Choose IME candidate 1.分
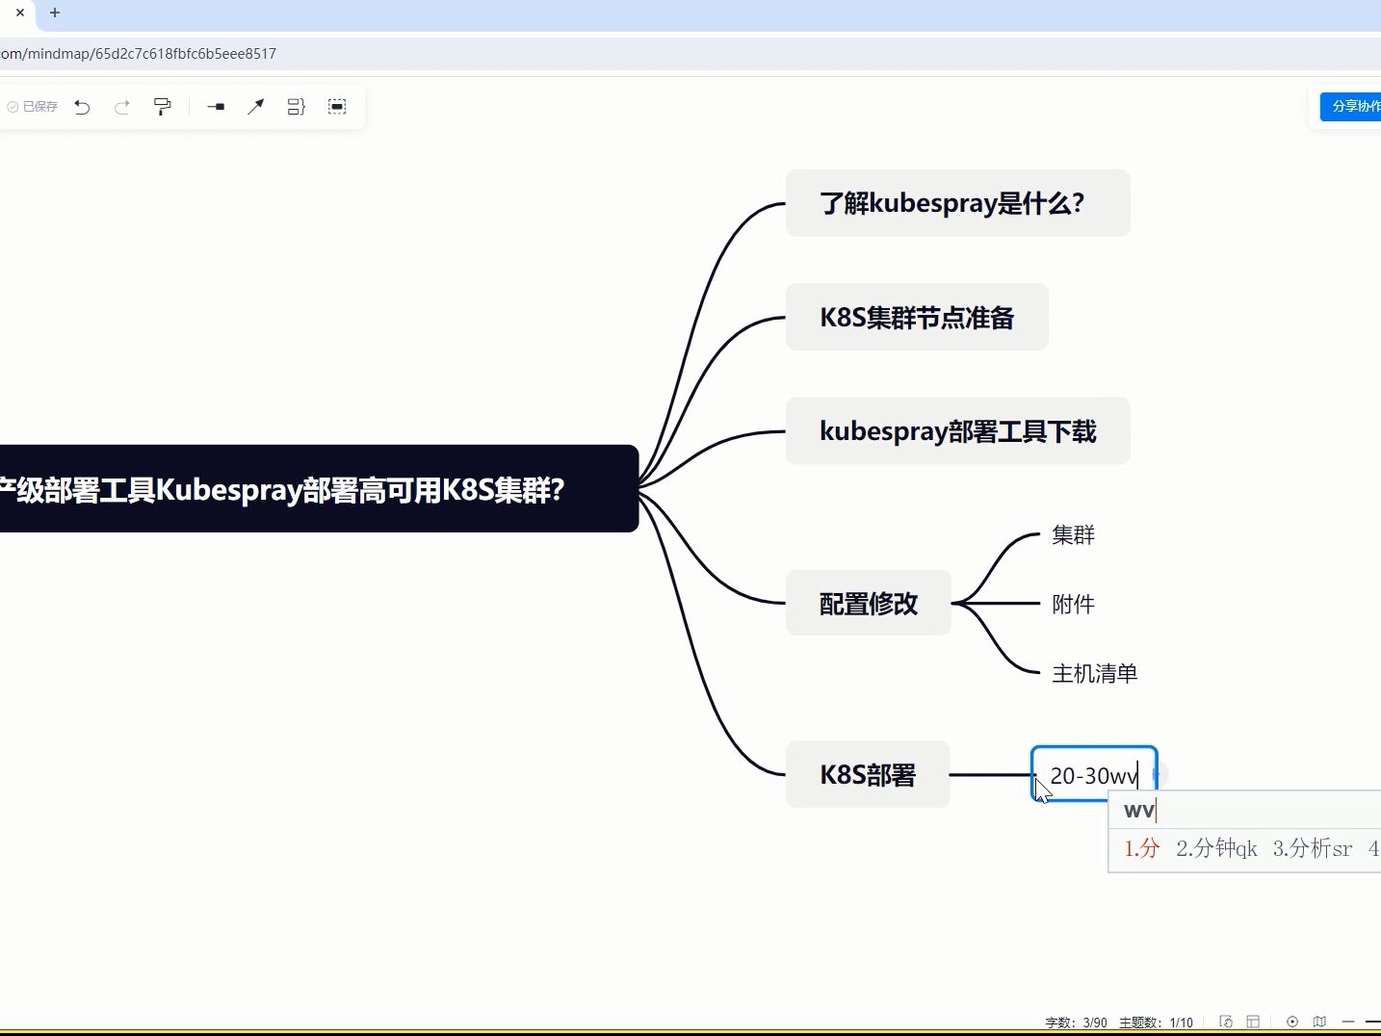 coord(1142,848)
